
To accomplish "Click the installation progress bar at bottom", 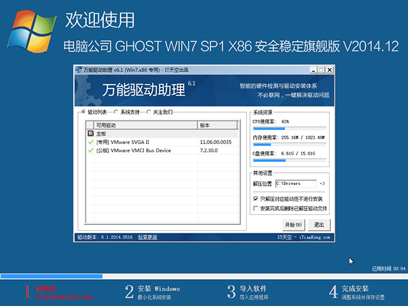I will click(x=204, y=276).
